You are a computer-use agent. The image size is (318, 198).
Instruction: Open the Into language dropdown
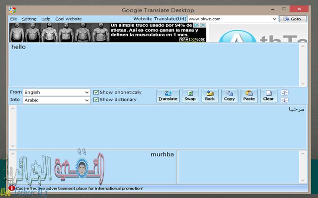tap(86, 100)
